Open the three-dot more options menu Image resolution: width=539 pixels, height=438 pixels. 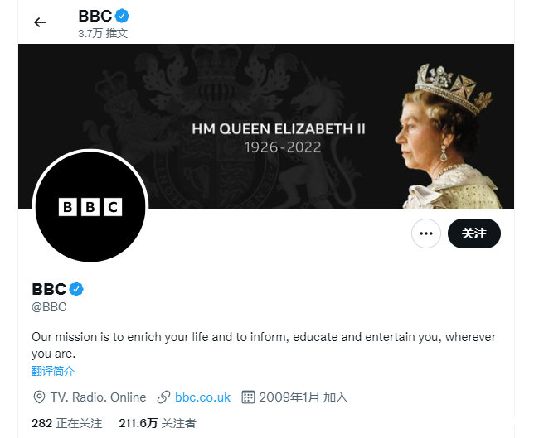(x=426, y=233)
